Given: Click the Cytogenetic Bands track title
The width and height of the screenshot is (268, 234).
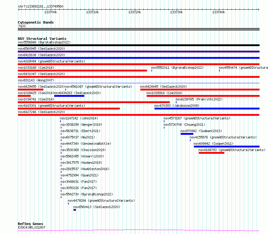Looking at the screenshot, I should pyautogui.click(x=36, y=22).
